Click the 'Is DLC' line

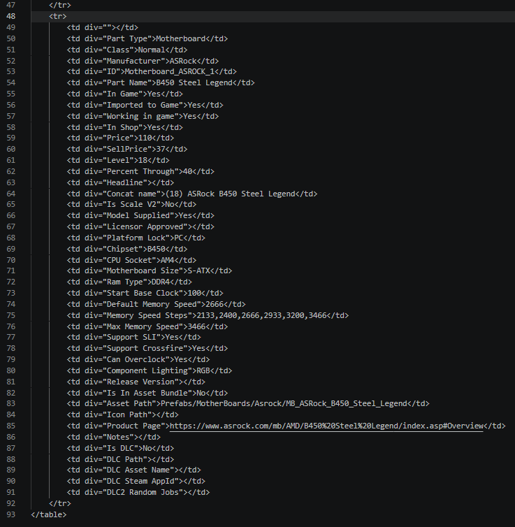tap(120, 448)
